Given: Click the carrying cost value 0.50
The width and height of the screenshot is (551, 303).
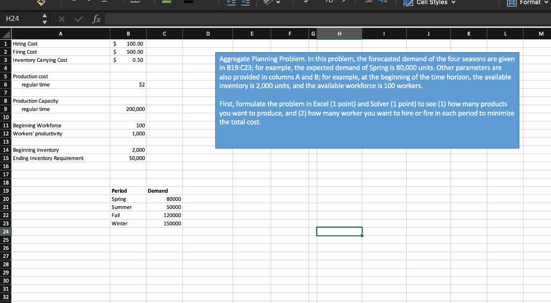Looking at the screenshot, I should click(x=128, y=60).
